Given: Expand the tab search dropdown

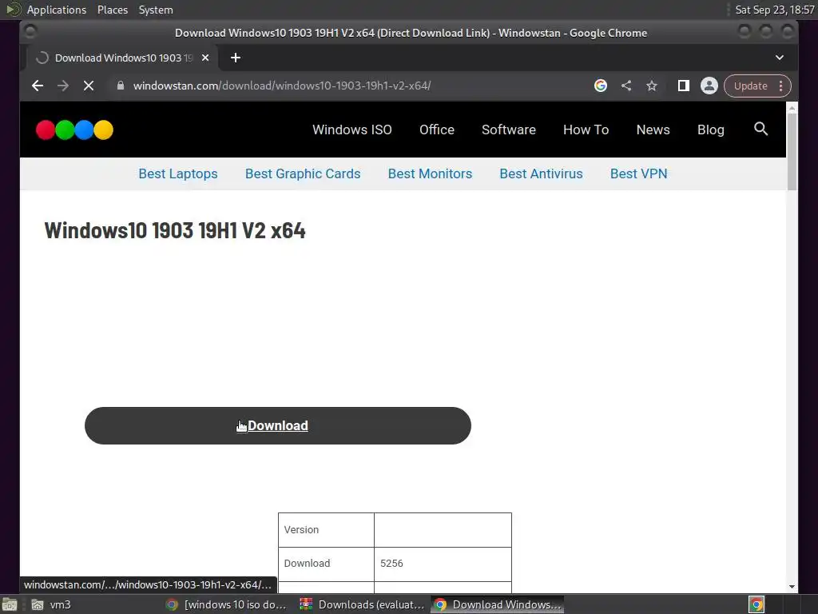Looking at the screenshot, I should pos(780,58).
